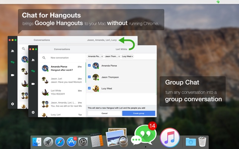
Task: Click Lucy West avatar in contact list
Action: (x=96, y=89)
